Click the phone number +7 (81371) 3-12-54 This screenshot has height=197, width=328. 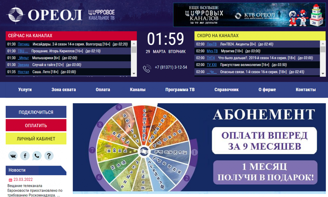click(171, 67)
